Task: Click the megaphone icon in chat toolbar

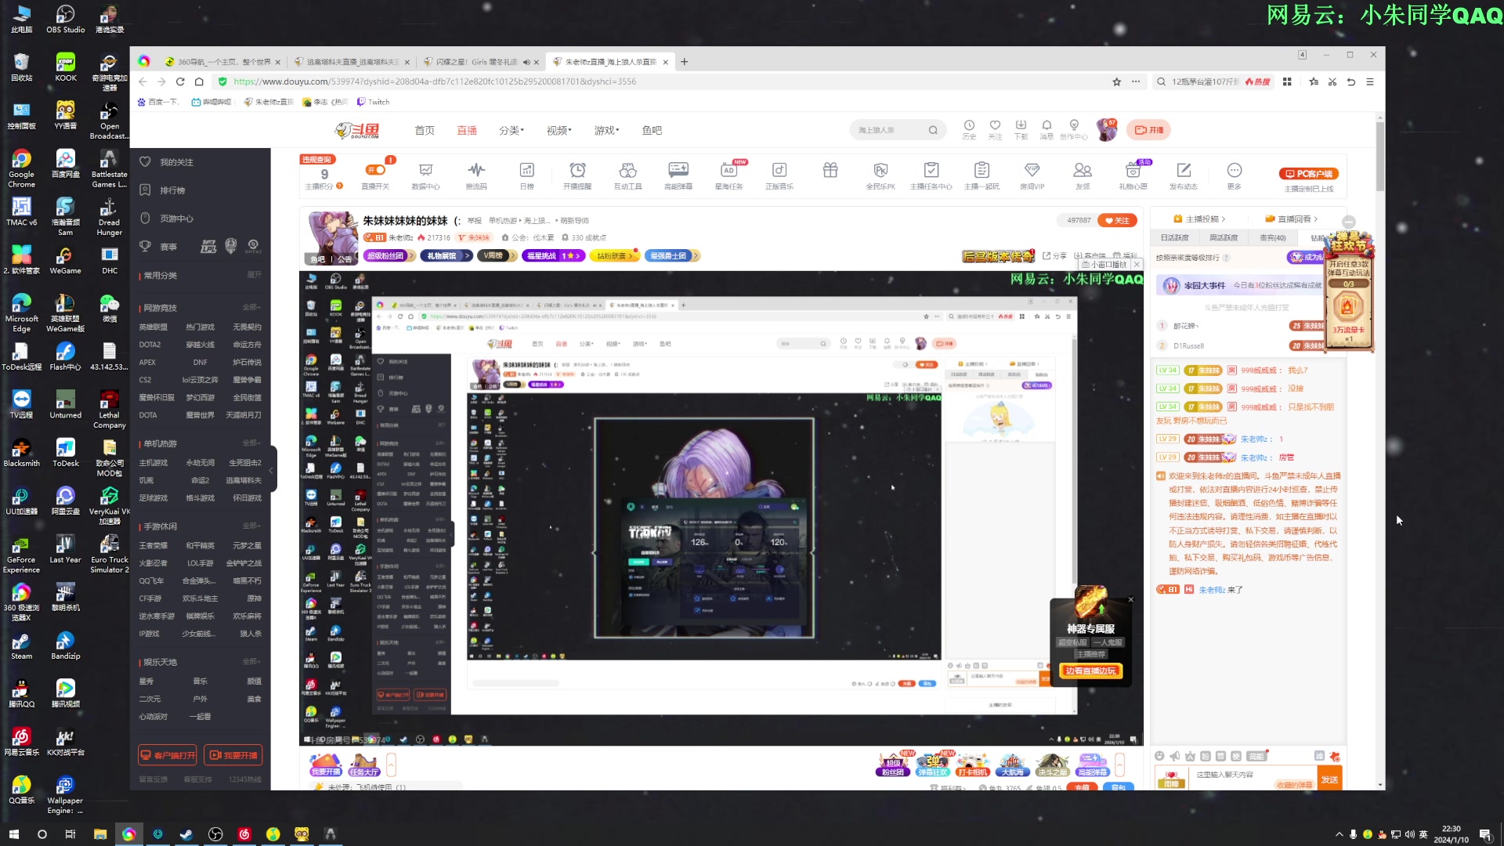Action: [1175, 756]
